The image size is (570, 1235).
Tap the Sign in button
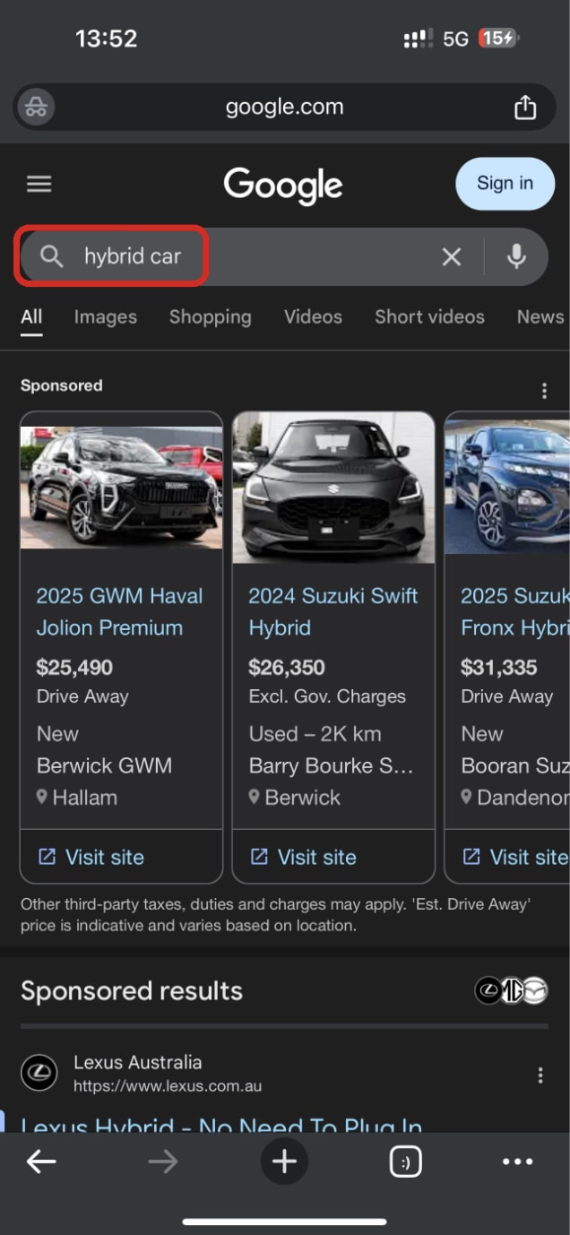click(x=505, y=184)
